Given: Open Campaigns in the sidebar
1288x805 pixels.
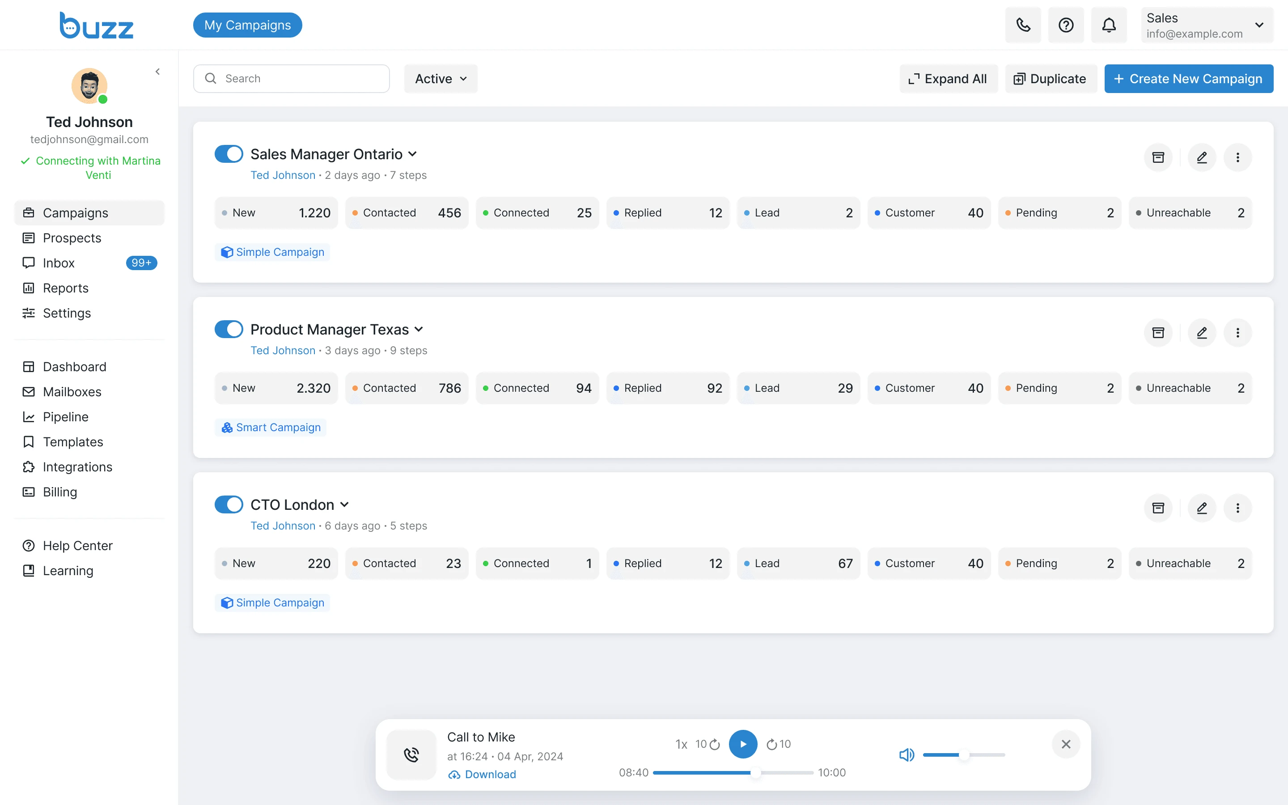Looking at the screenshot, I should [x=89, y=212].
